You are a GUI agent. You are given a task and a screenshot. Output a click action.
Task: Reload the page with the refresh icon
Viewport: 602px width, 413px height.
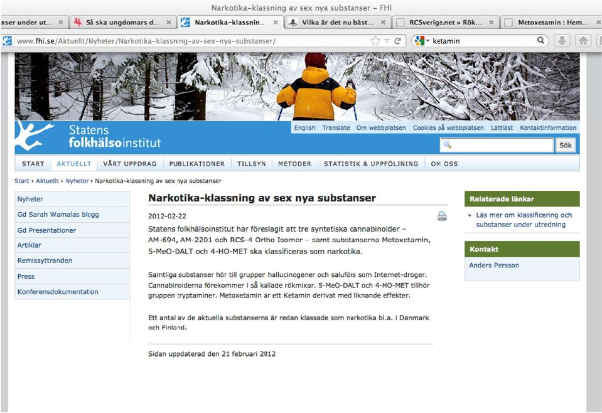click(398, 41)
